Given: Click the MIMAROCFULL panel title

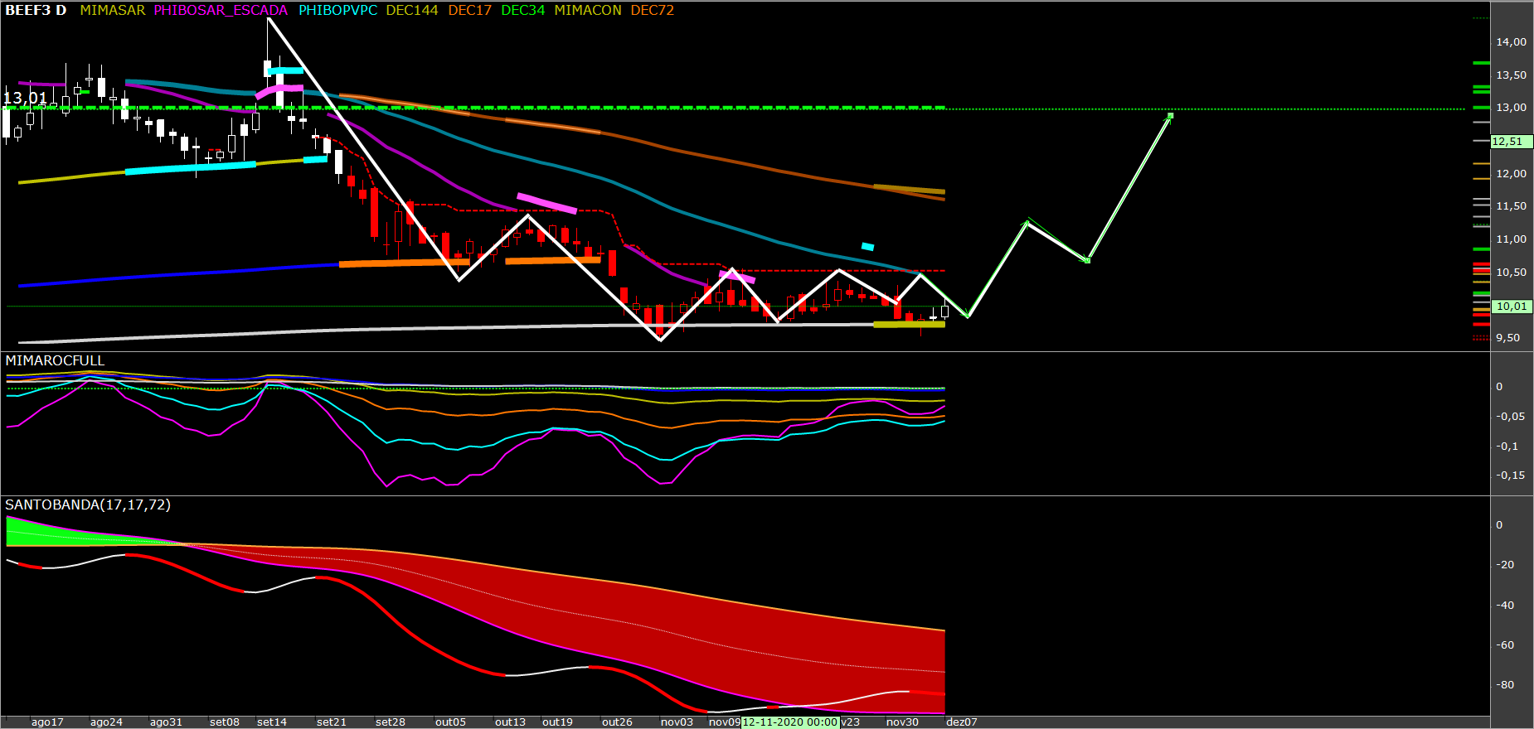Looking at the screenshot, I should click(55, 361).
